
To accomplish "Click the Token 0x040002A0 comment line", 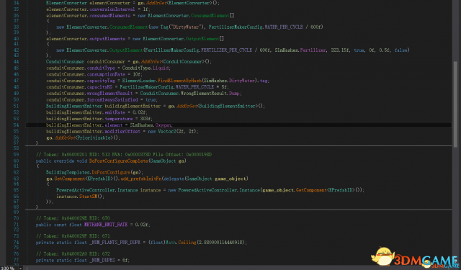I will tap(73, 254).
